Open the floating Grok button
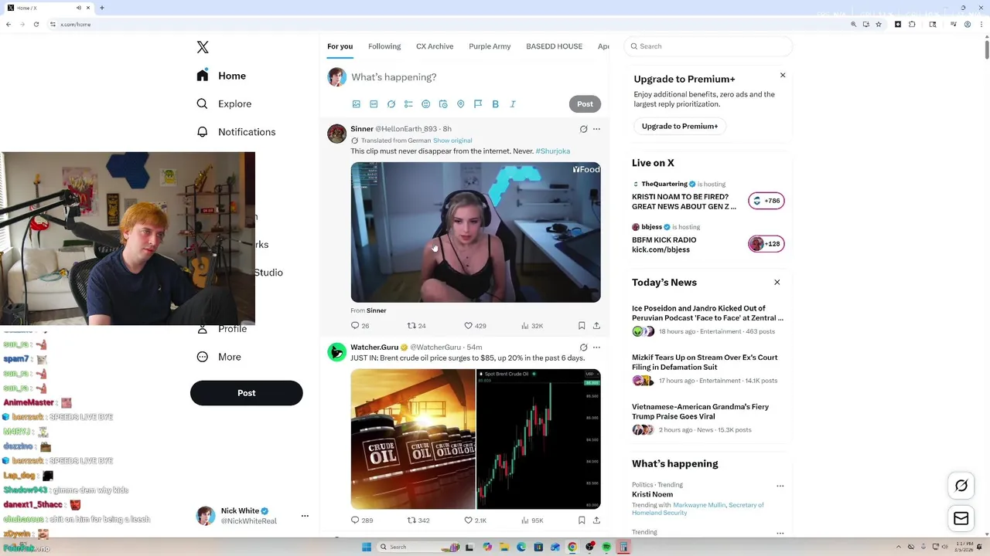 coord(961,486)
